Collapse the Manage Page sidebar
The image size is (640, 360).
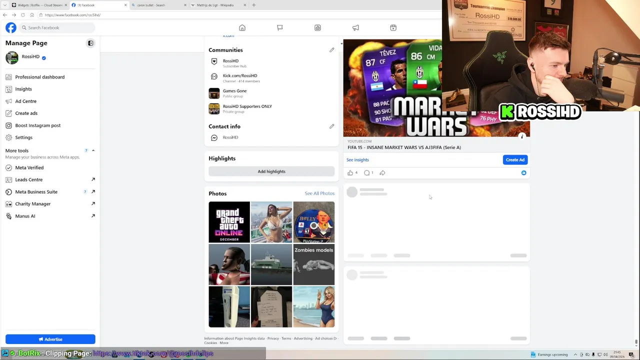[90, 43]
